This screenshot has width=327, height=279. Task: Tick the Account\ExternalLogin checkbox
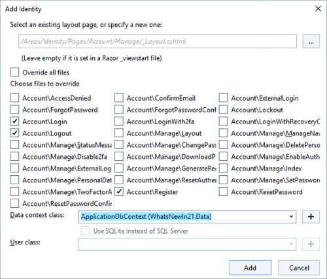[x=223, y=98]
